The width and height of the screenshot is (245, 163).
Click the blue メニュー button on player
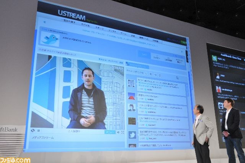point(110,132)
